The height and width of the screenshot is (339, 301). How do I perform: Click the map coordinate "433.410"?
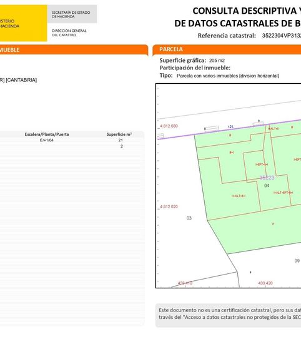click(185, 283)
